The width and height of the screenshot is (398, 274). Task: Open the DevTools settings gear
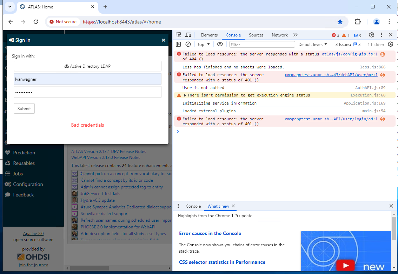[372, 35]
